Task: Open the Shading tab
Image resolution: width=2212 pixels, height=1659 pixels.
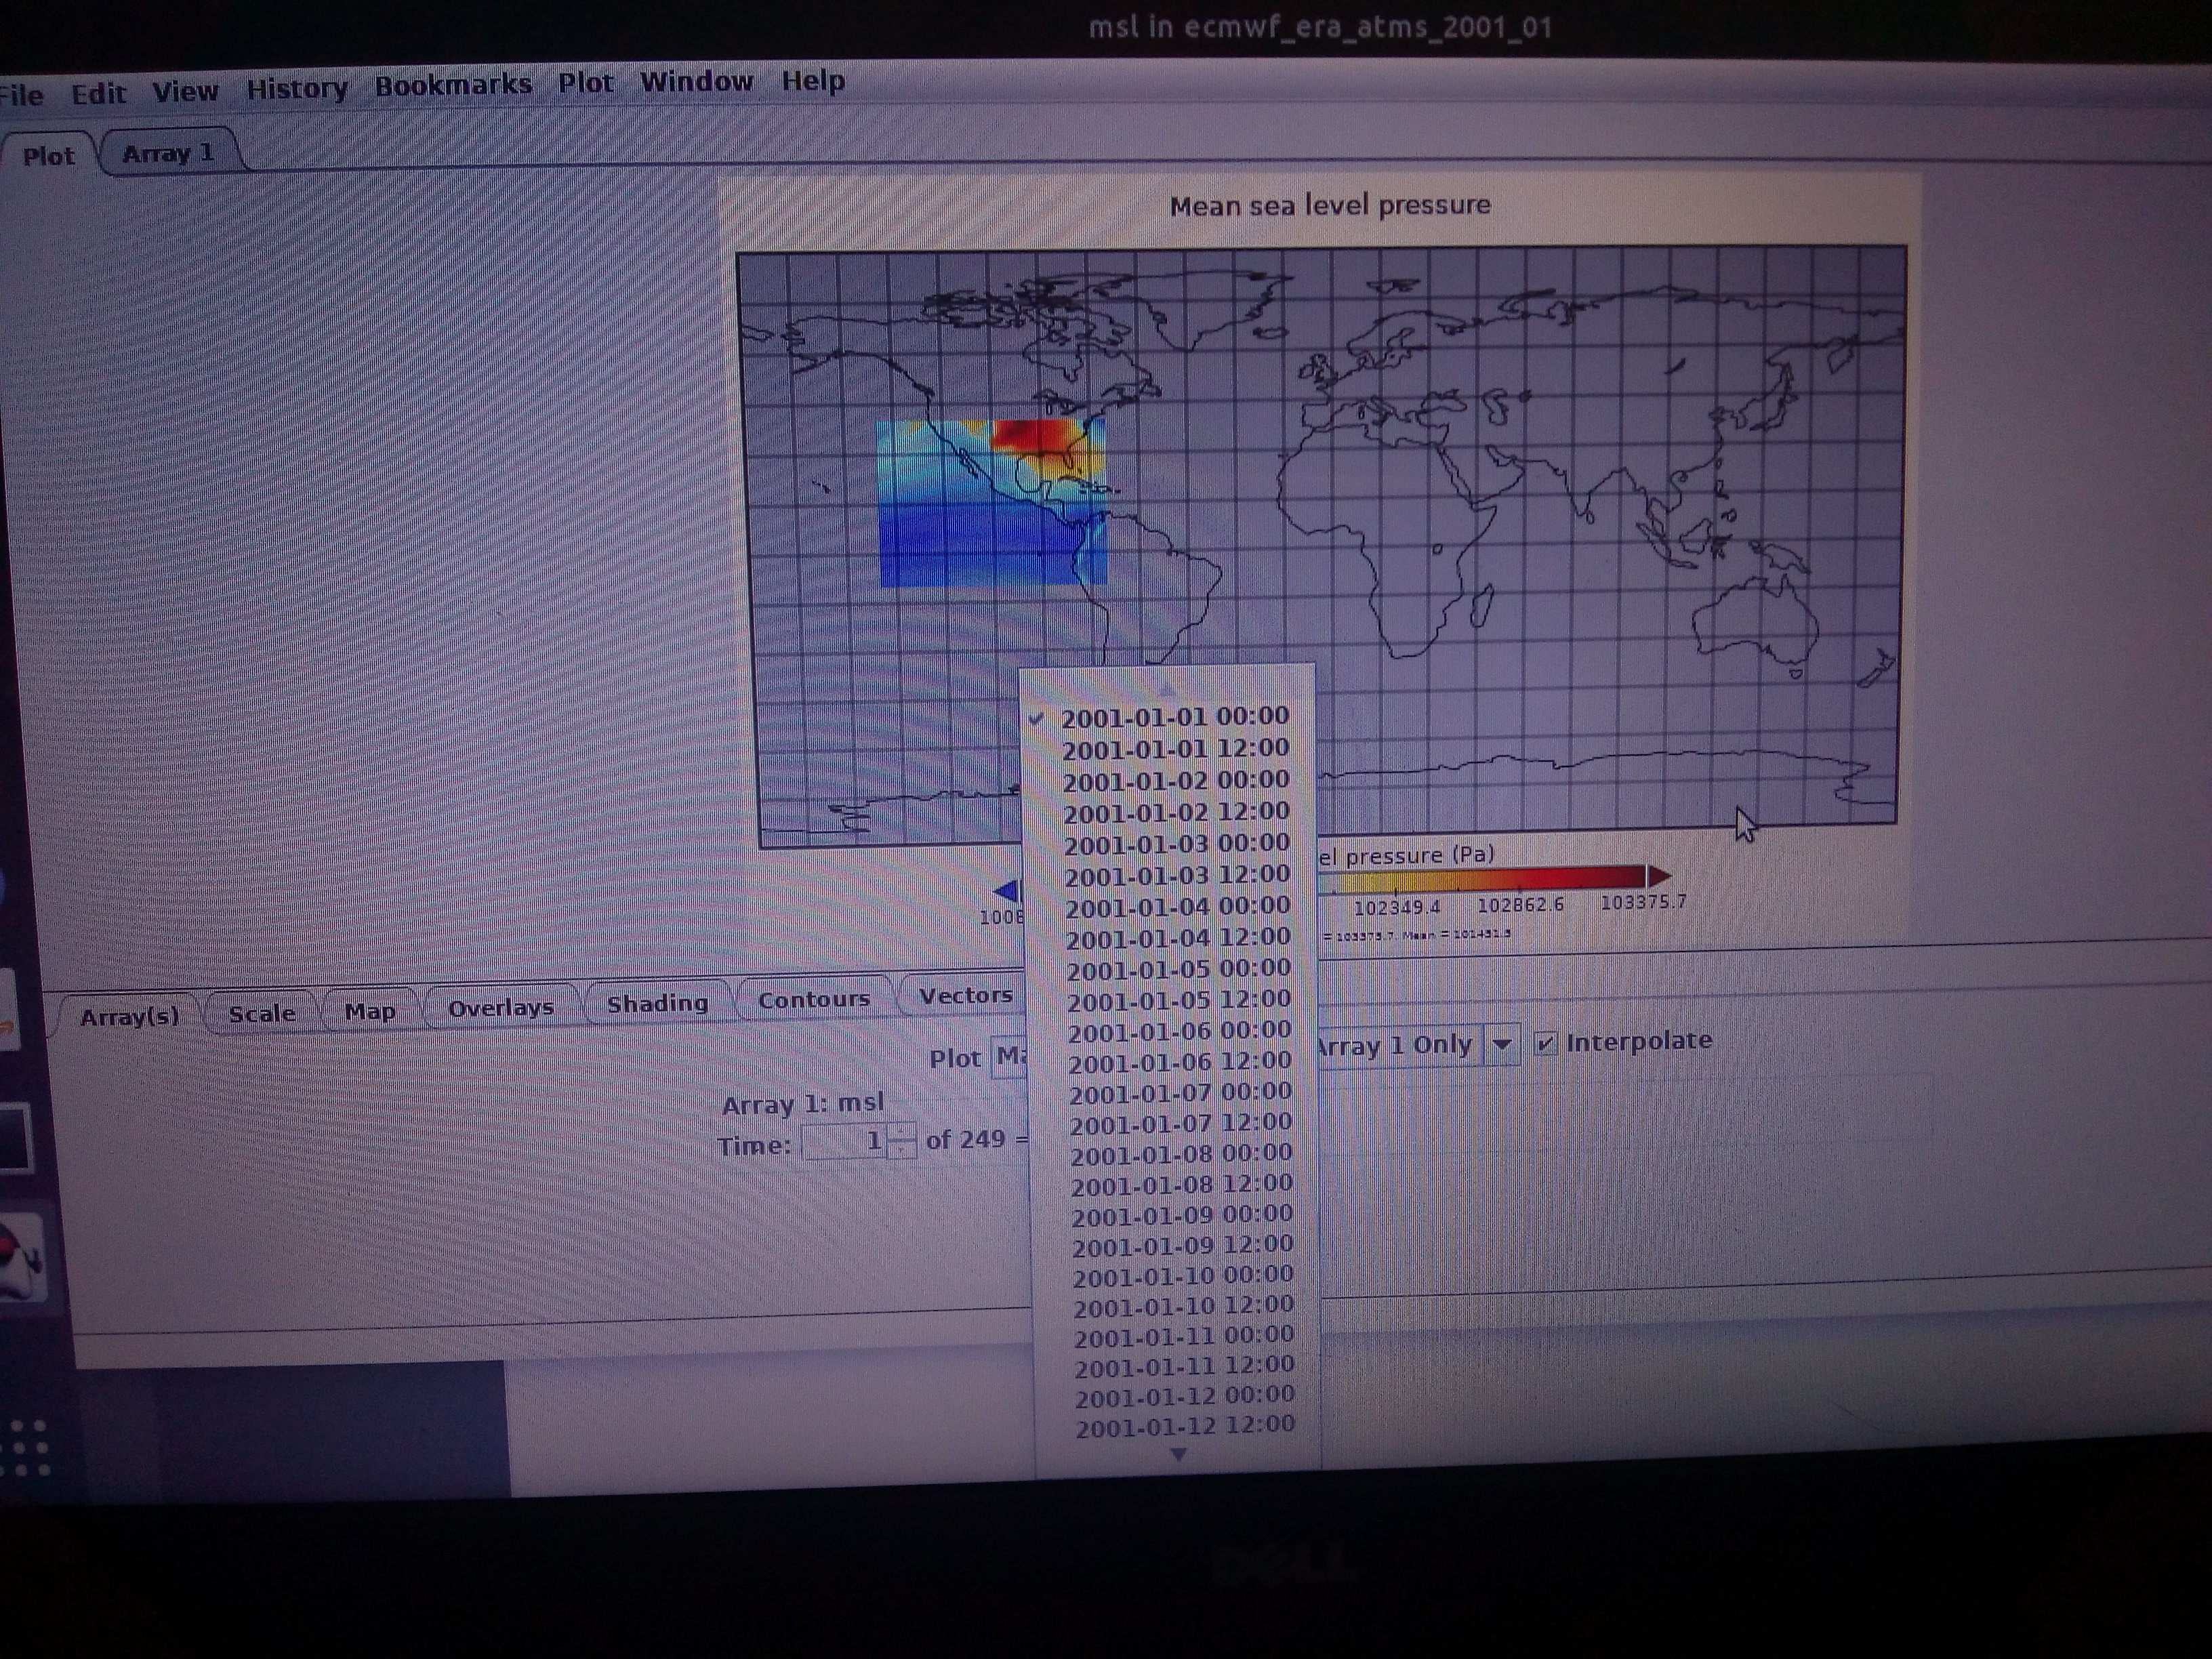Action: (x=657, y=1004)
